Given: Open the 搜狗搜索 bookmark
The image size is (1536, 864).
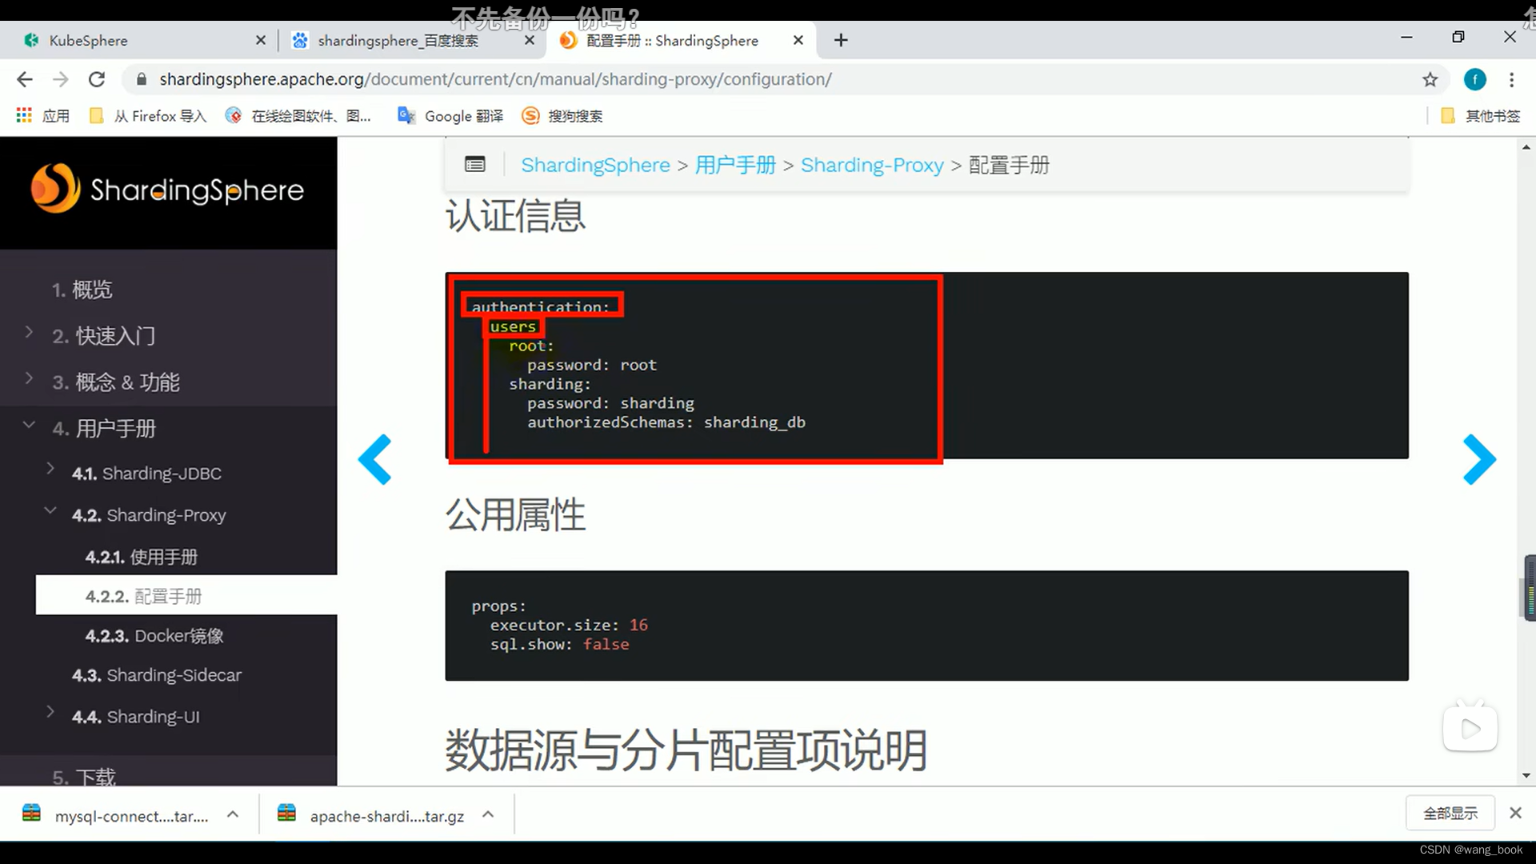Looking at the screenshot, I should click(x=562, y=116).
